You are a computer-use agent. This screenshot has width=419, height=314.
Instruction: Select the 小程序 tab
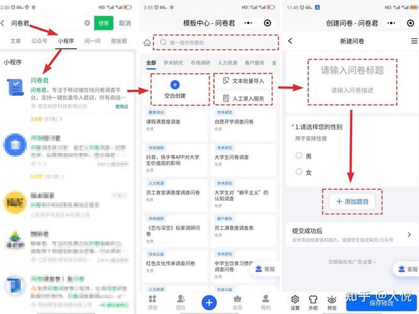click(x=66, y=41)
